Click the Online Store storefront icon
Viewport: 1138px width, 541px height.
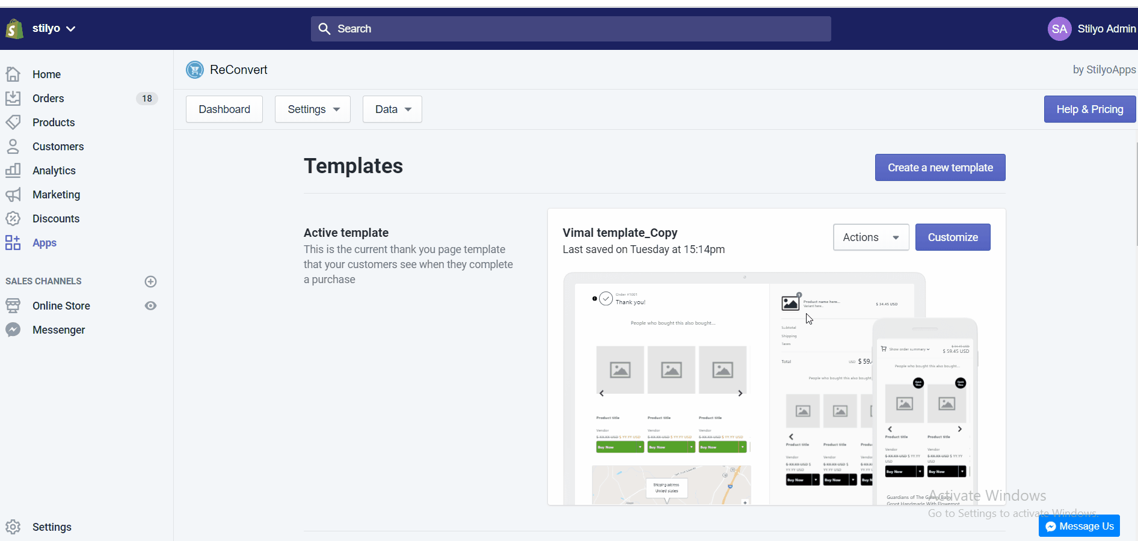[x=13, y=306]
